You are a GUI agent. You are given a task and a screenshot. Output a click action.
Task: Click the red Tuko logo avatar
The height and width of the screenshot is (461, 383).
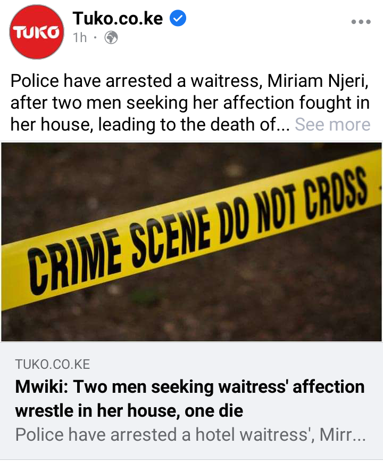[x=37, y=32]
